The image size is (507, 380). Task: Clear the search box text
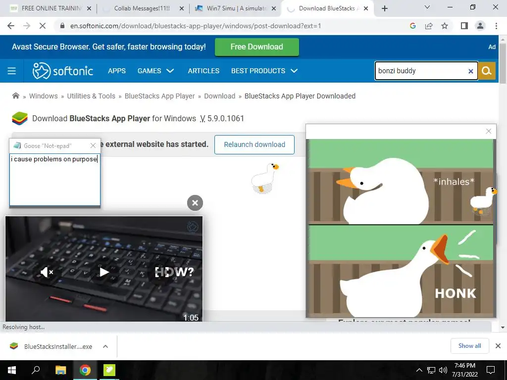tap(471, 71)
